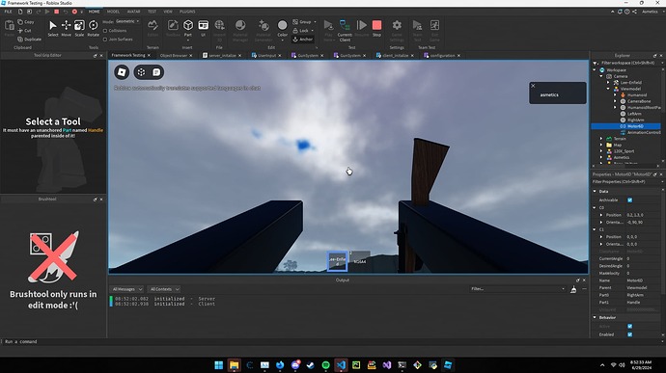Toggle the Join Surfaces checkbox
666x373 pixels.
(x=105, y=40)
